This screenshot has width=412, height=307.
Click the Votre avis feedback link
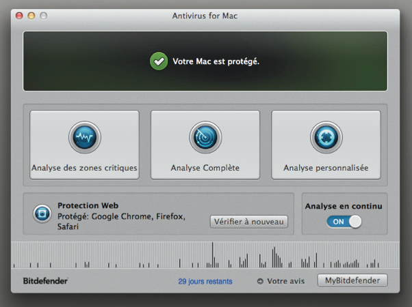tap(286, 281)
